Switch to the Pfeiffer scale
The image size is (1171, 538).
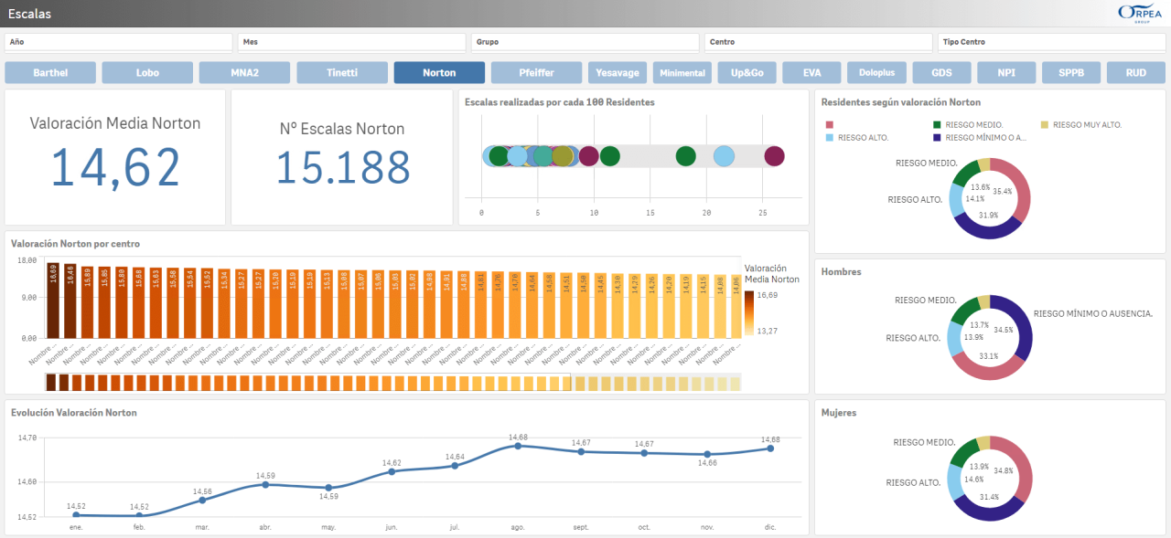click(536, 72)
